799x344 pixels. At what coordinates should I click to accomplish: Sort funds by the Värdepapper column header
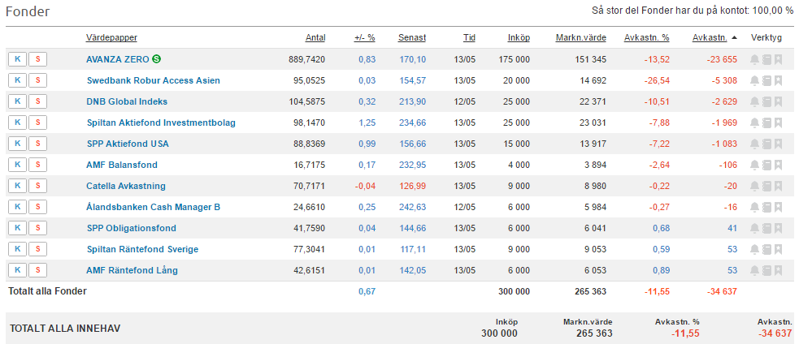coord(111,37)
